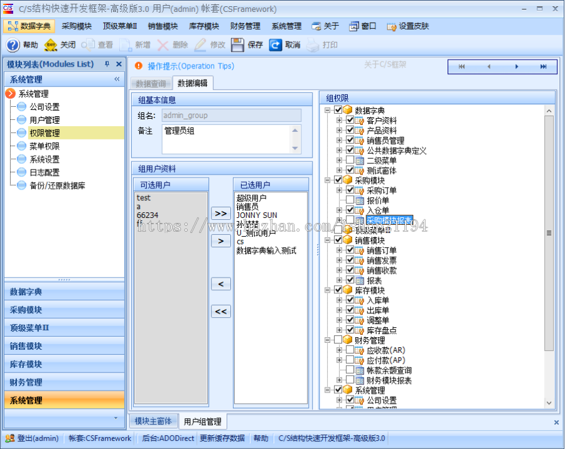Click >> to add all available users
The image size is (565, 449).
(220, 213)
